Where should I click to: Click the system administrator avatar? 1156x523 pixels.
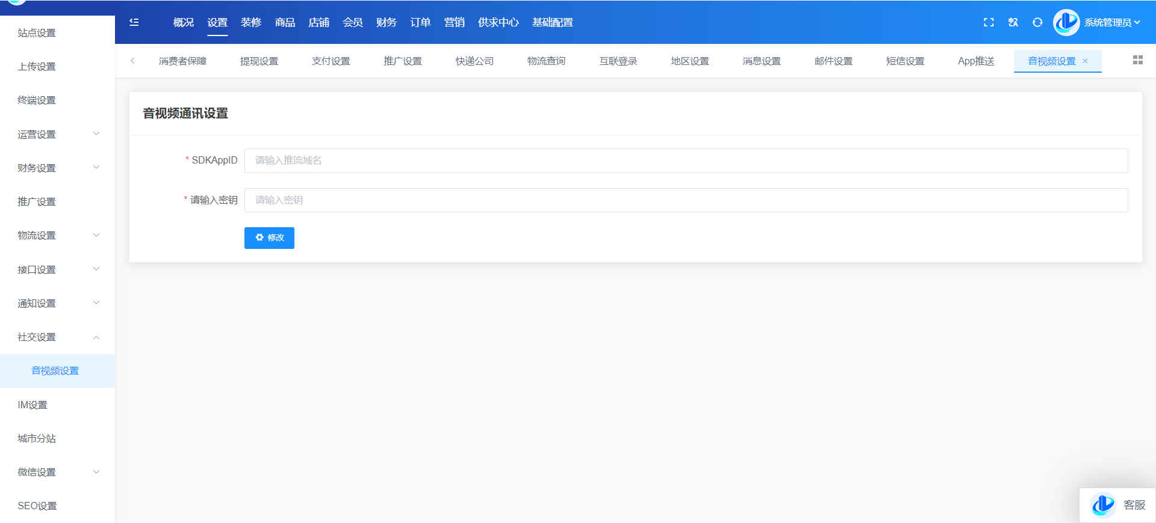coord(1066,22)
